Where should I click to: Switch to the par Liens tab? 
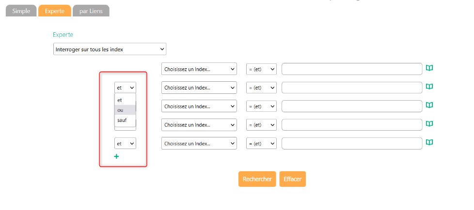coord(91,11)
